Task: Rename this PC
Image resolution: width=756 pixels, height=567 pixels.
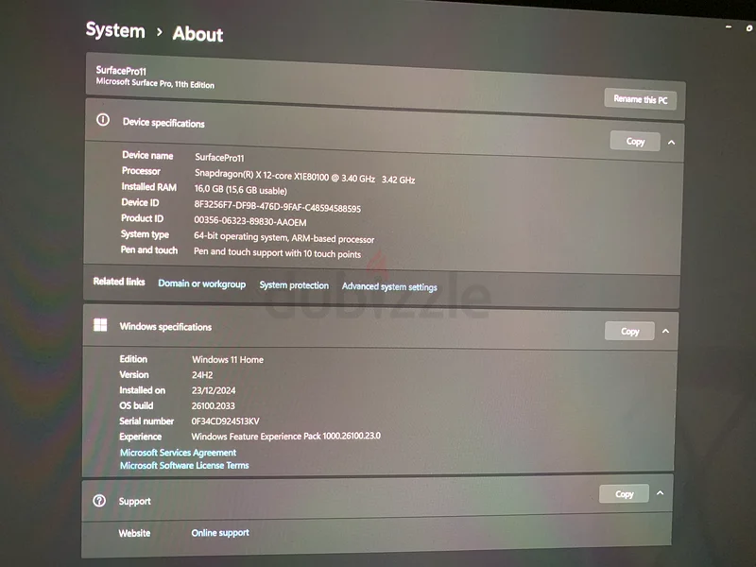Action: 641,99
